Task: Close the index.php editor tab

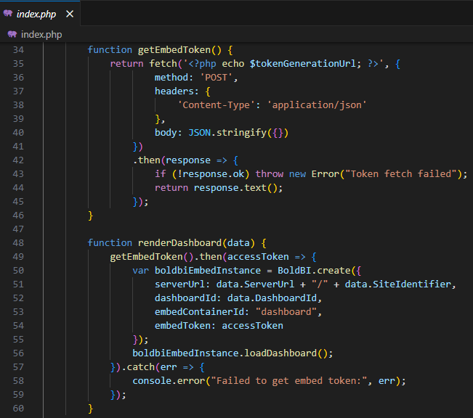Action: [70, 14]
